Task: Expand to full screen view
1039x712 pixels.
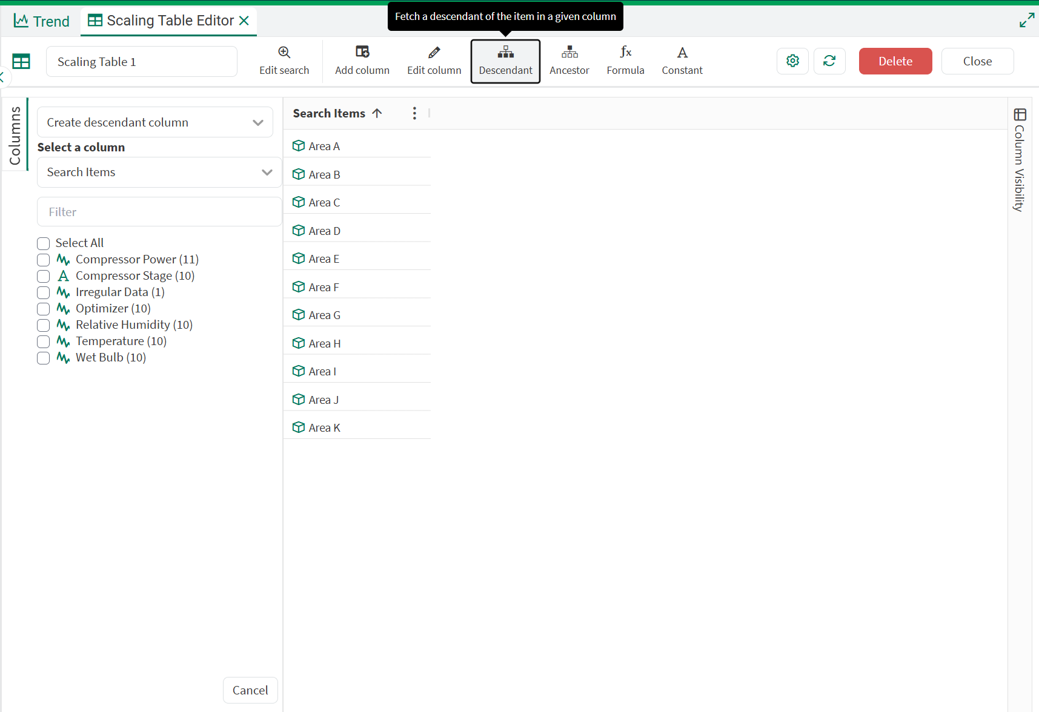Action: [1026, 21]
